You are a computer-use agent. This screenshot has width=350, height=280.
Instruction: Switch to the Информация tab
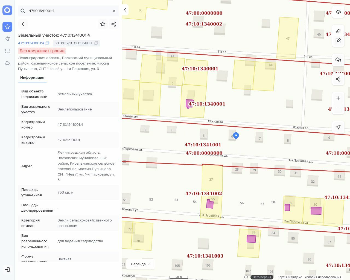point(32,78)
